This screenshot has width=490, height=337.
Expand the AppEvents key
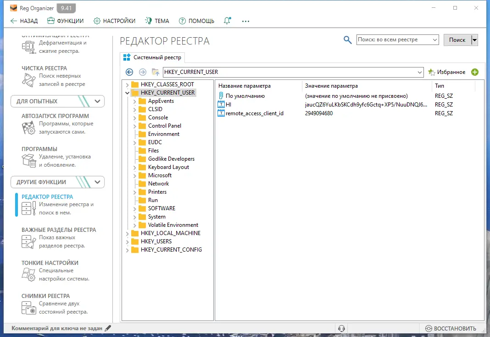point(135,101)
